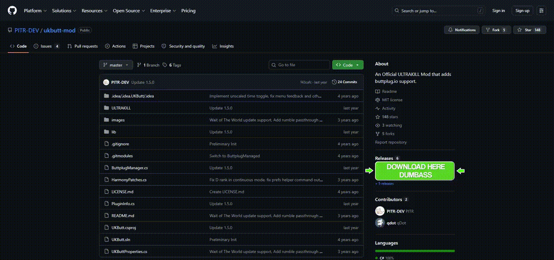Open the UKButt.csproj file

(124, 228)
